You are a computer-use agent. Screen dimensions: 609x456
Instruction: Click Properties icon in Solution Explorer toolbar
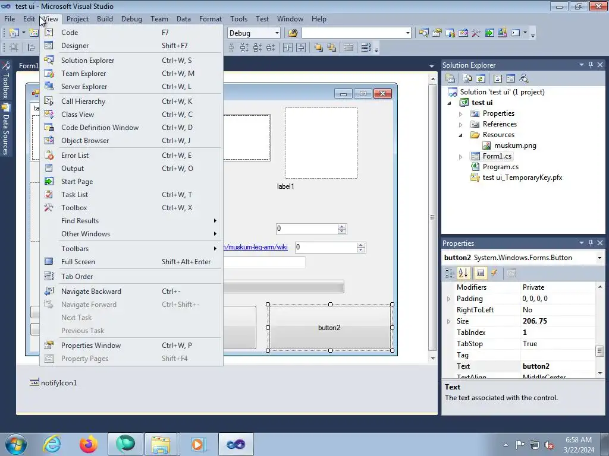pyautogui.click(x=450, y=79)
